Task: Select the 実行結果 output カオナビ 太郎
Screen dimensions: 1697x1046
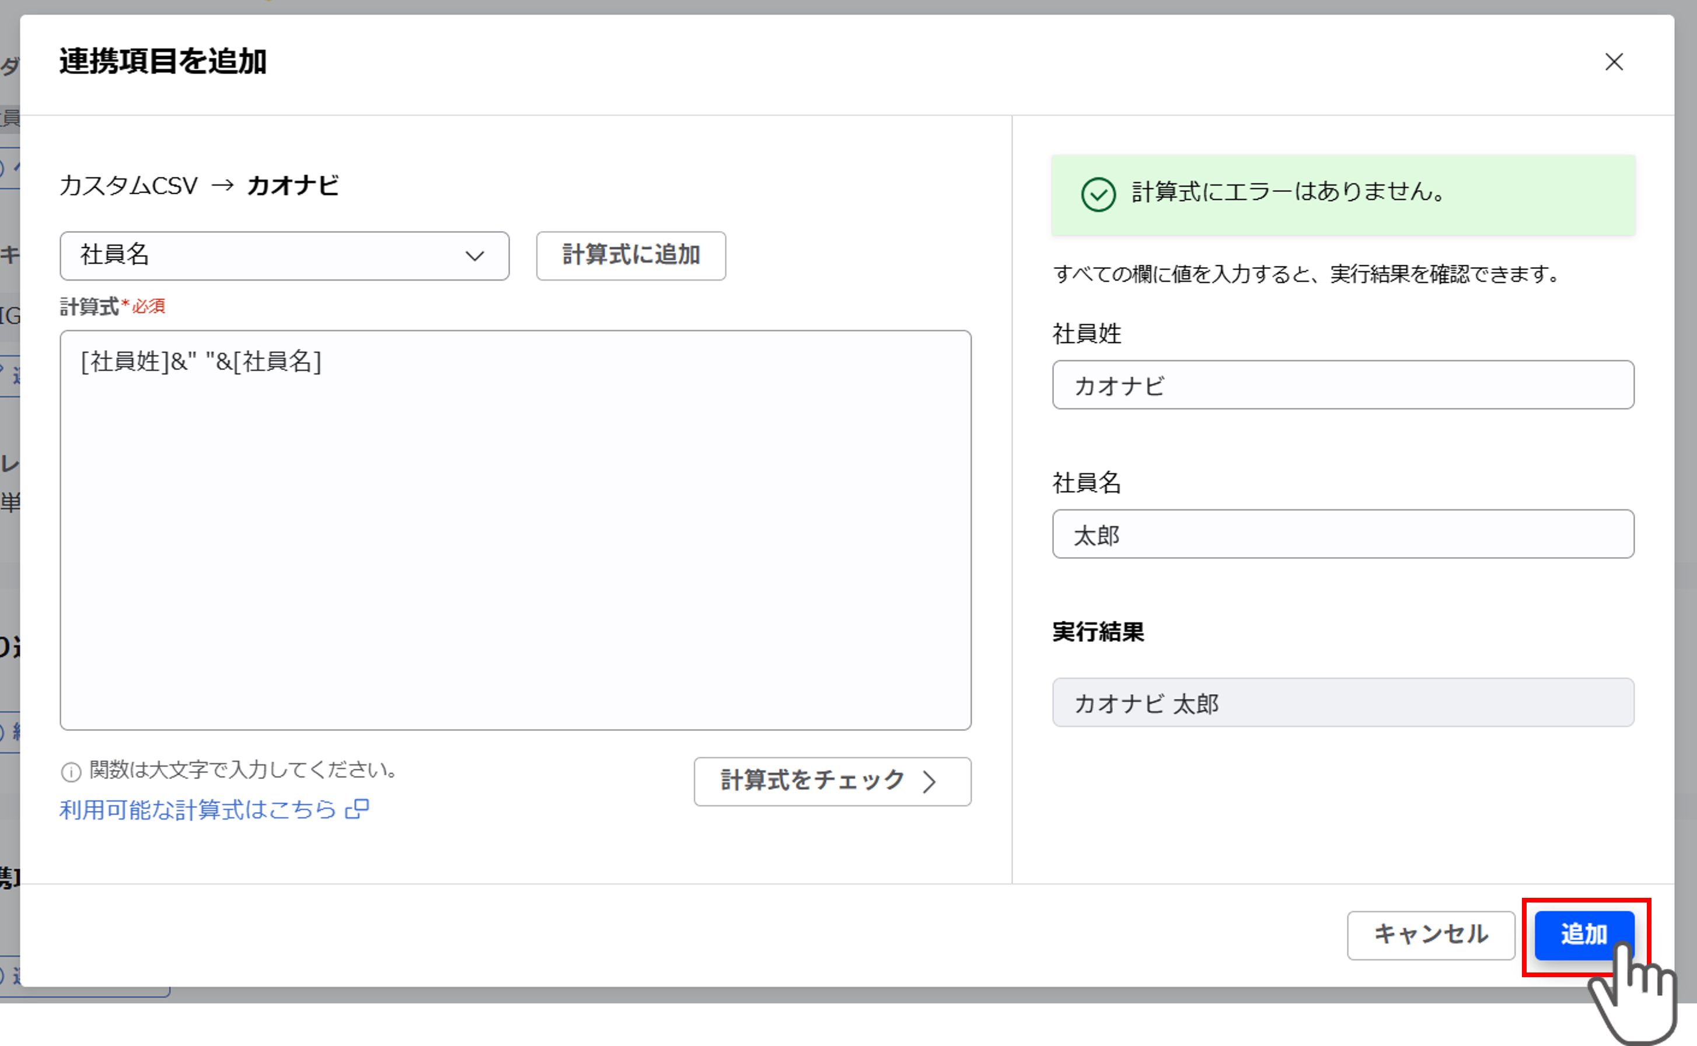Action: tap(1343, 702)
